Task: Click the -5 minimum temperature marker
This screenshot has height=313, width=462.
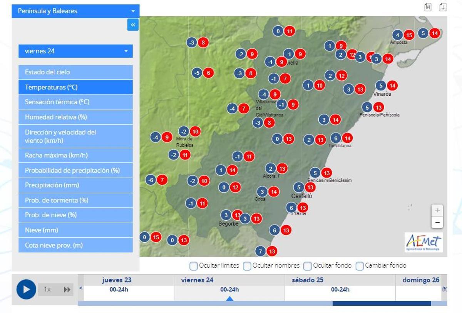Action: point(197,73)
